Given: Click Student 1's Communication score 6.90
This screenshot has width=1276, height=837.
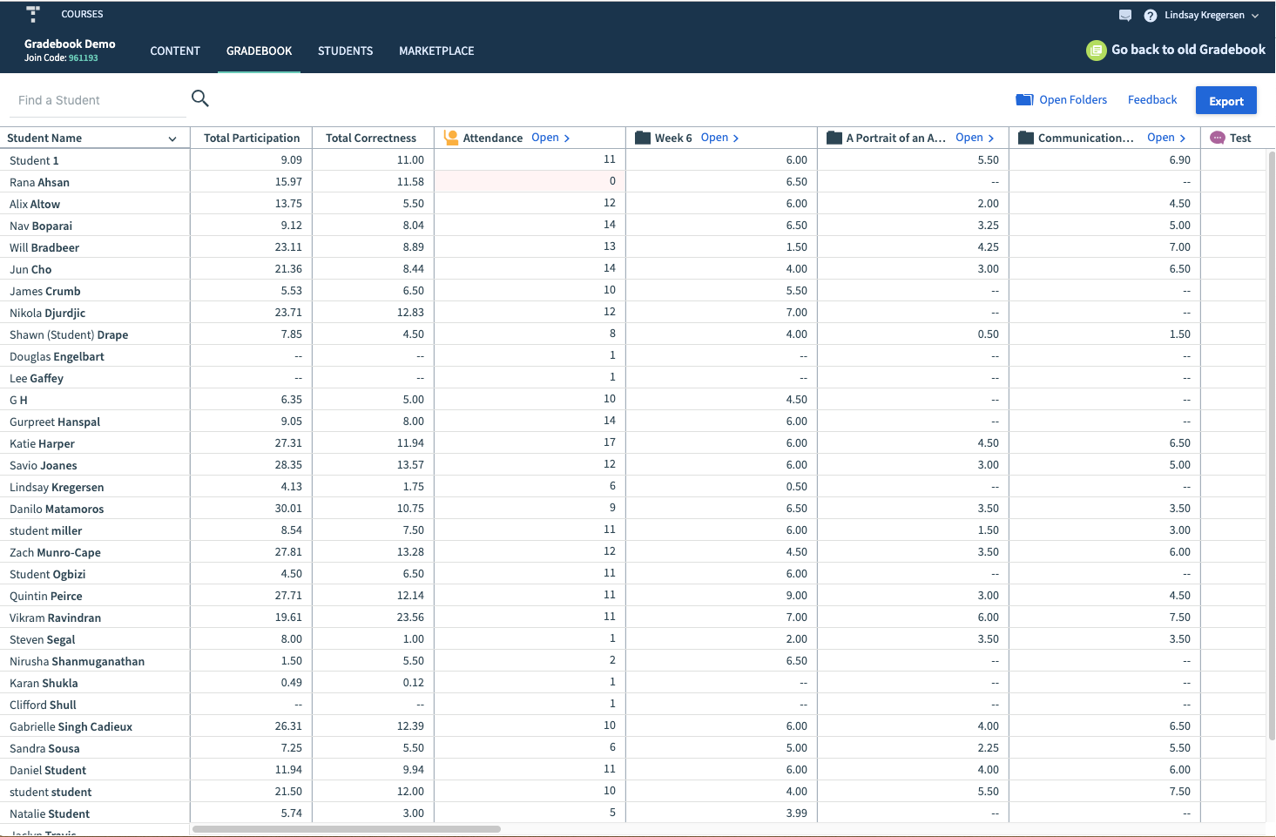Looking at the screenshot, I should pyautogui.click(x=1179, y=159).
